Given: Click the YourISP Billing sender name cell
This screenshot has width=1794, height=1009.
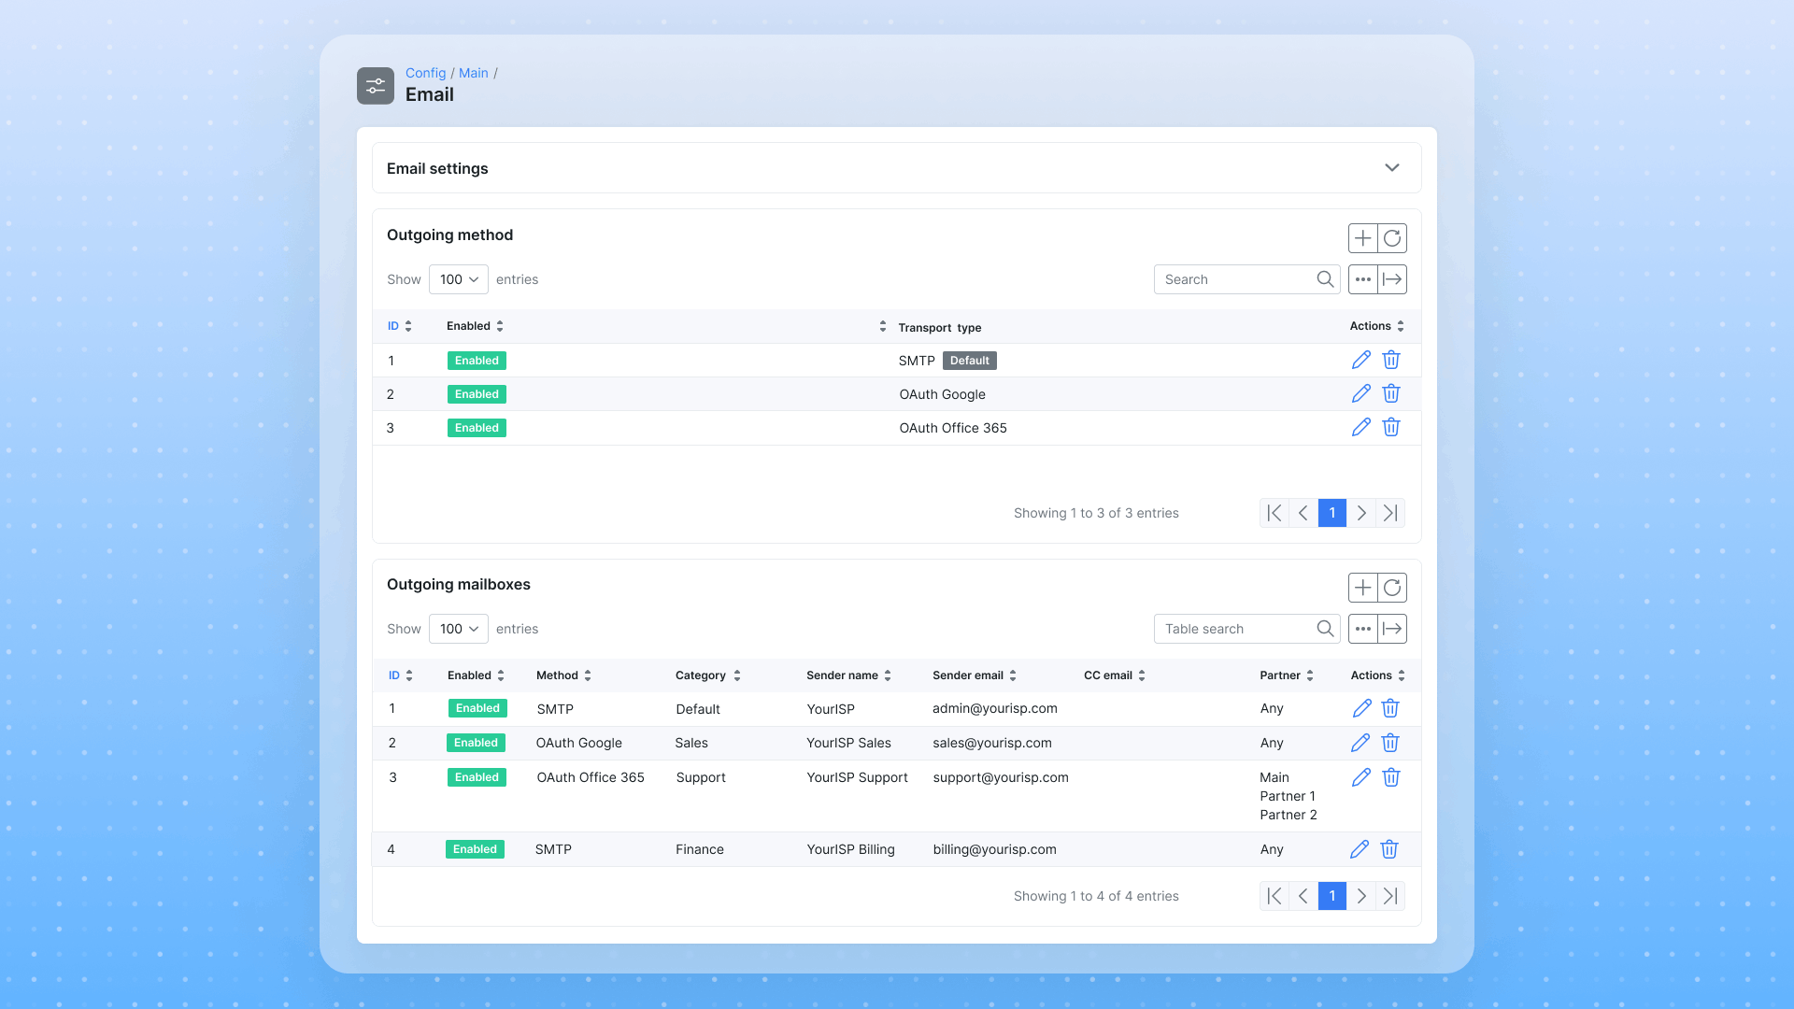Looking at the screenshot, I should point(850,849).
